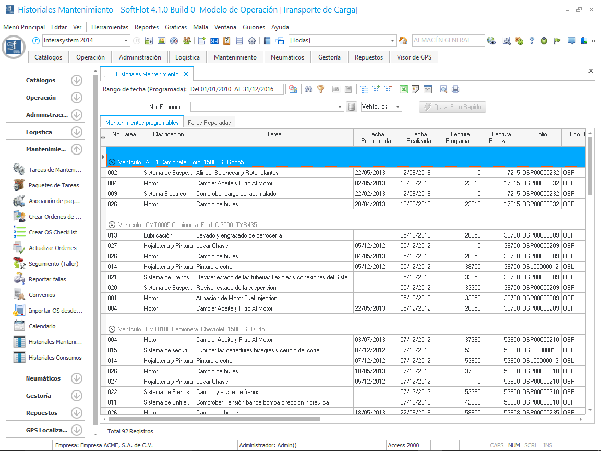Click the funnel filter icon
Screen dimensions: 601x451
pos(321,89)
